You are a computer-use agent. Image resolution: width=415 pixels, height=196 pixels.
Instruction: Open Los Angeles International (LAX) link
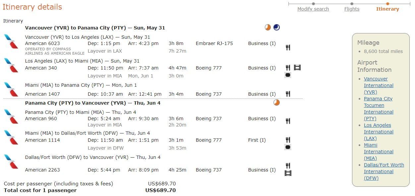[379, 132]
